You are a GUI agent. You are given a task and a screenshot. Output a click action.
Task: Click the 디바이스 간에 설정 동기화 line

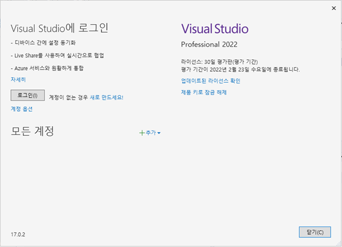point(43,43)
